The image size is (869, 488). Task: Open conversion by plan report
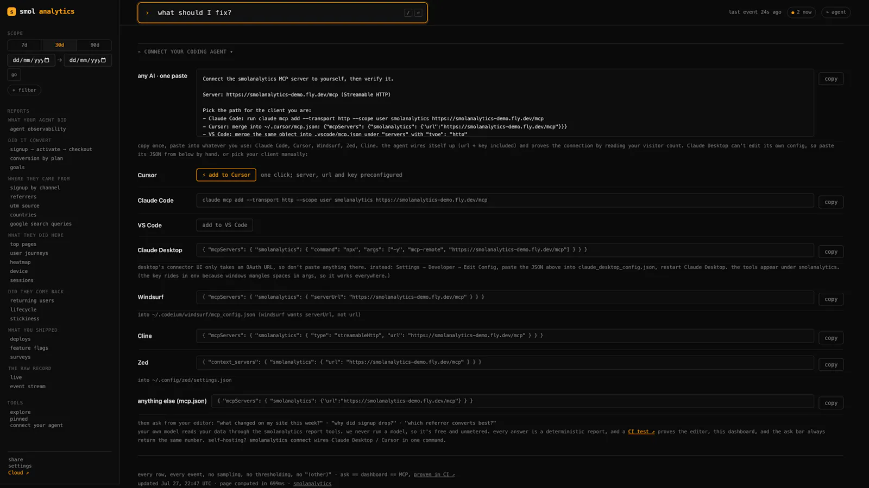click(x=36, y=158)
